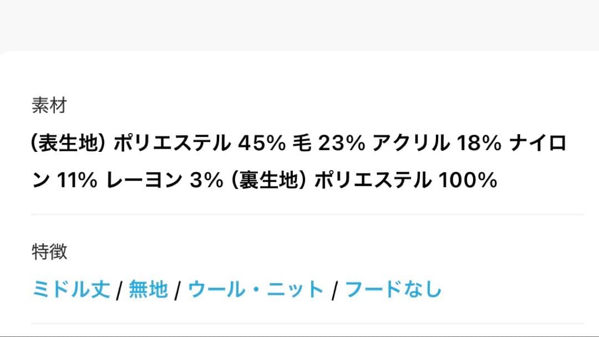599x337 pixels.
Task: Select the 特徴 section heading
Action: (50, 253)
